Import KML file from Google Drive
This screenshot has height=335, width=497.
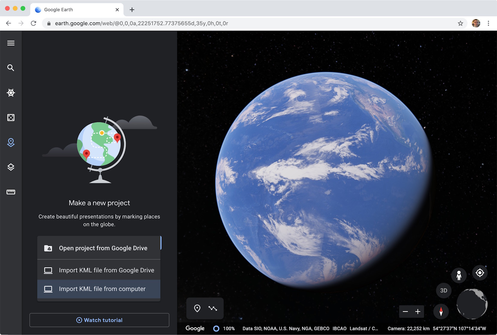pos(99,270)
